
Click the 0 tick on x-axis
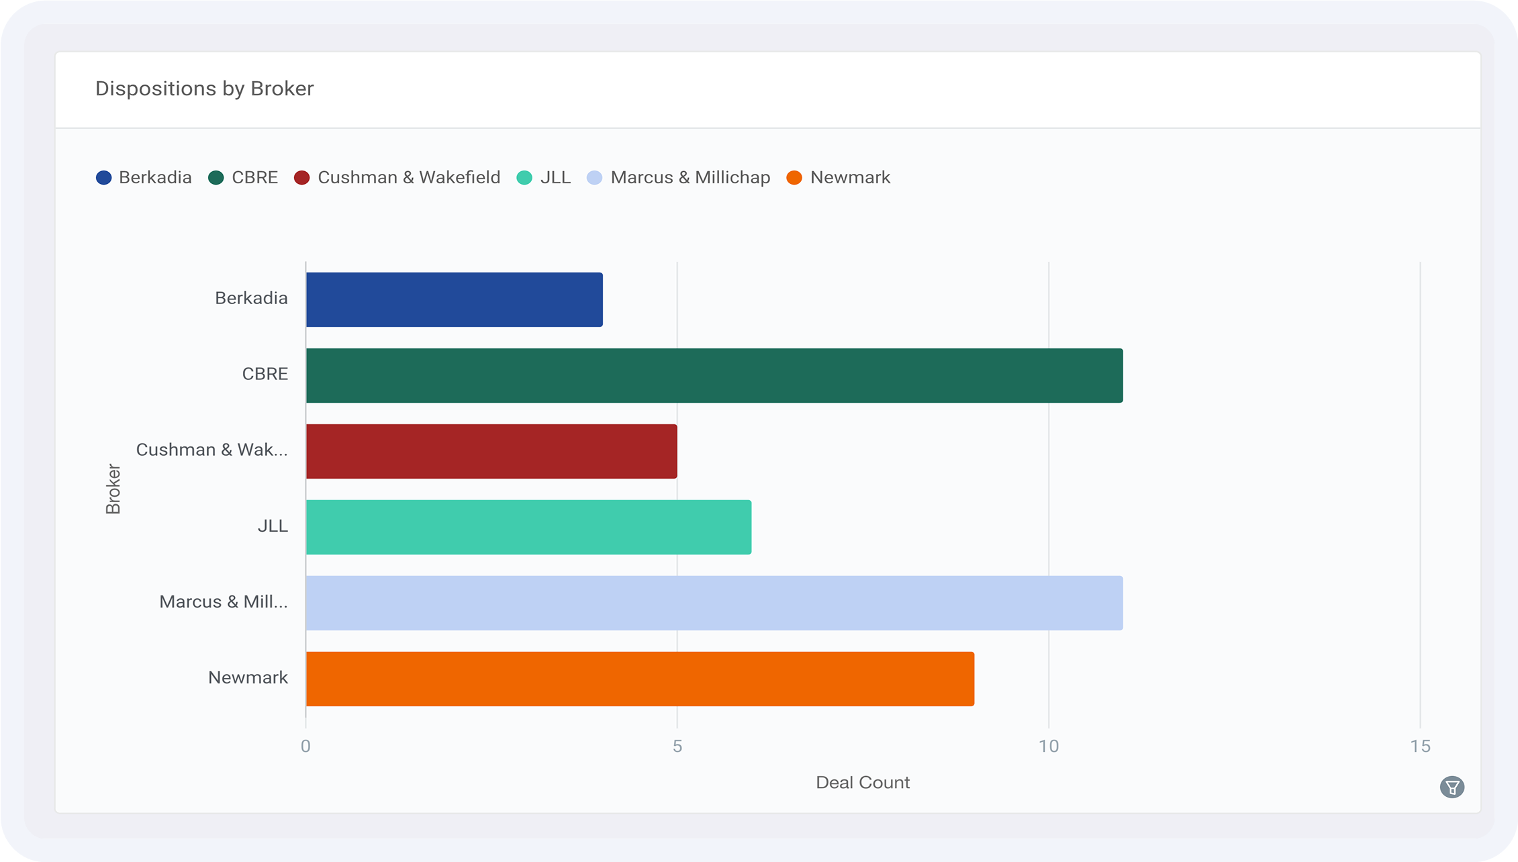pos(305,746)
